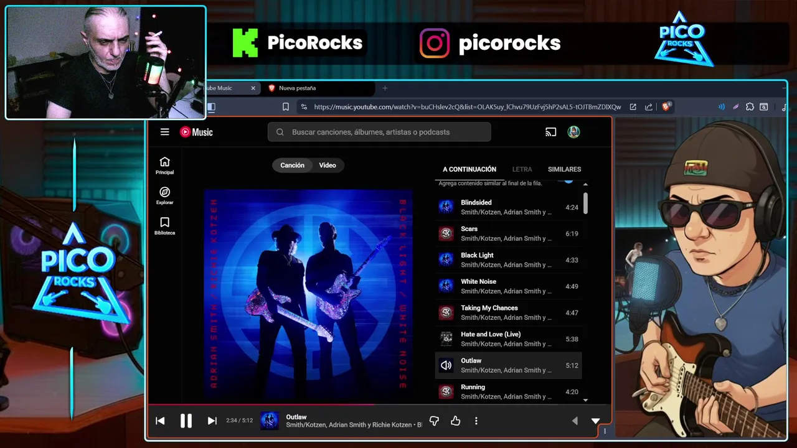
Task: Click the YouTube Music logo
Action: [196, 132]
